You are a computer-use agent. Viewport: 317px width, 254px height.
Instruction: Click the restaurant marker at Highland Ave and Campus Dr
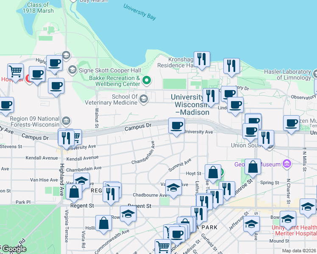click(66, 140)
